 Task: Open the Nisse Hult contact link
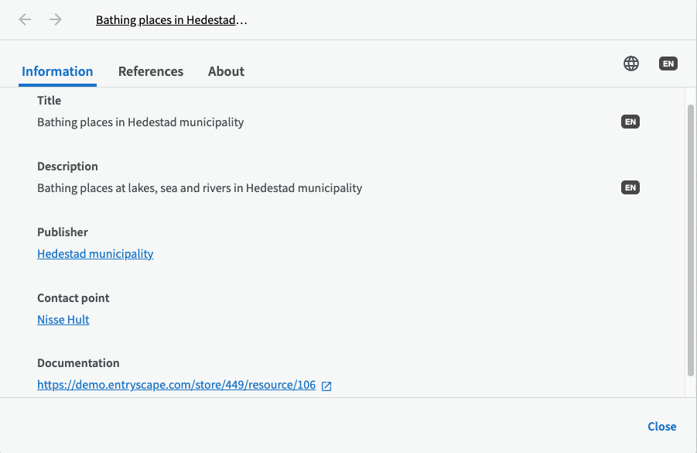[63, 320]
